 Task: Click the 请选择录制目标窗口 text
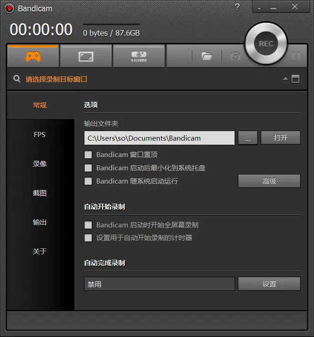pyautogui.click(x=56, y=79)
